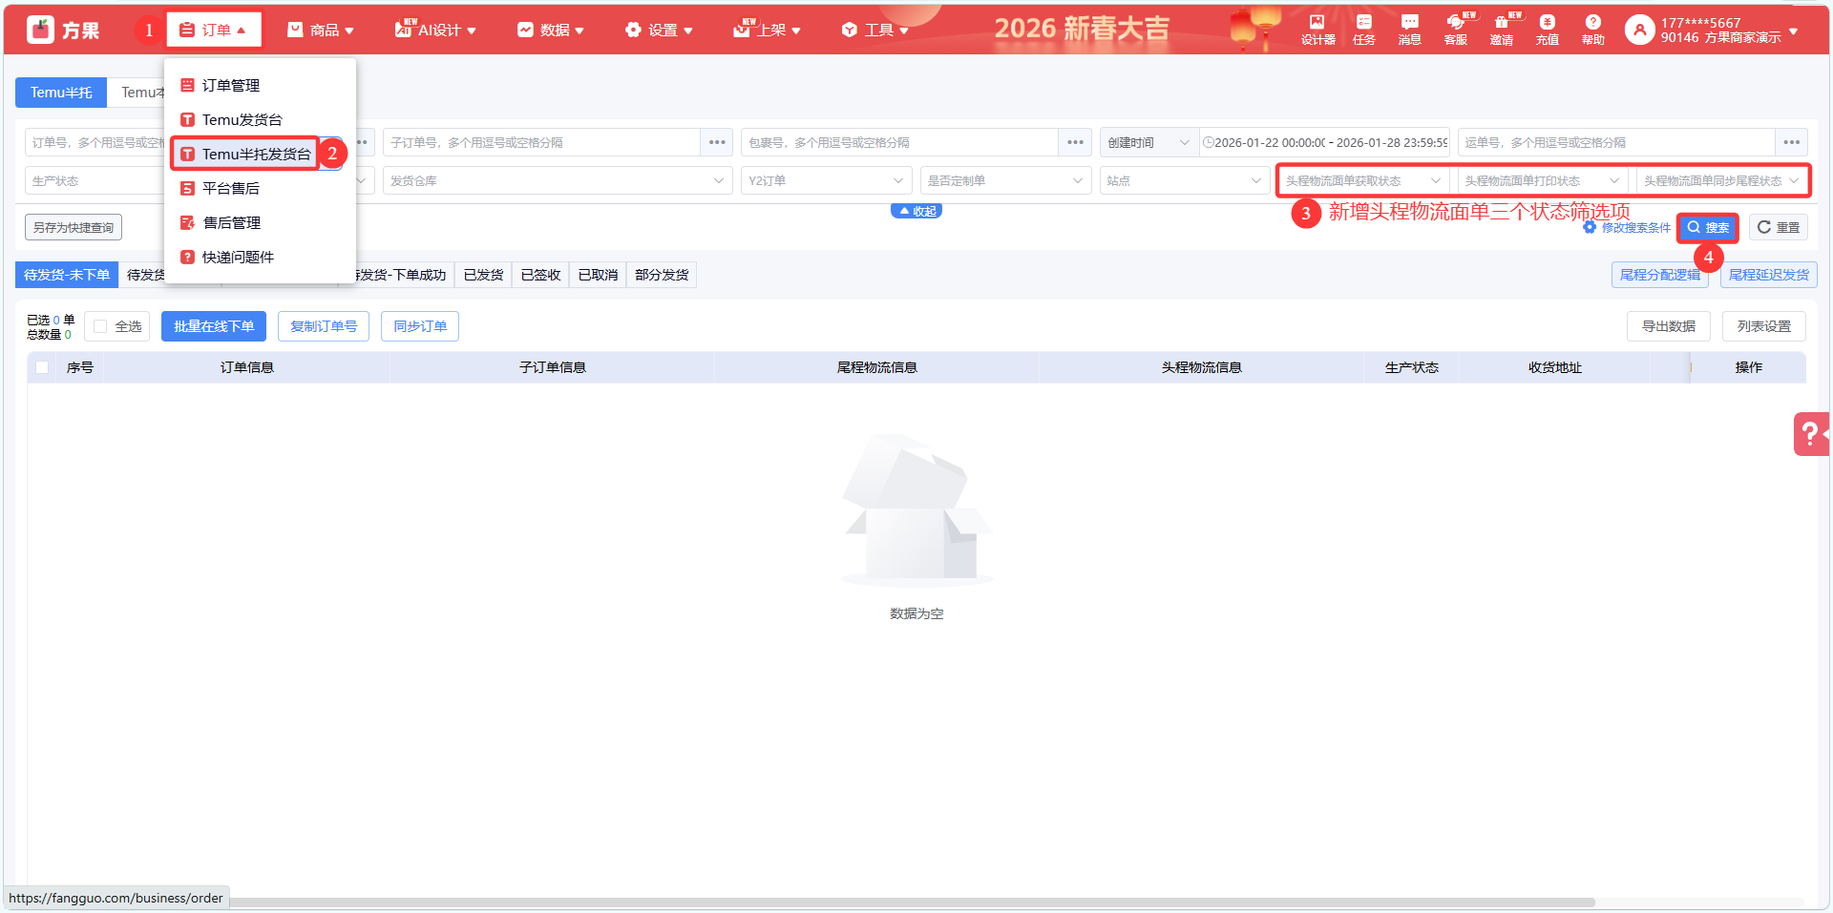Select the 待发货-未下单 status tab
The width and height of the screenshot is (1833, 913).
(67, 275)
